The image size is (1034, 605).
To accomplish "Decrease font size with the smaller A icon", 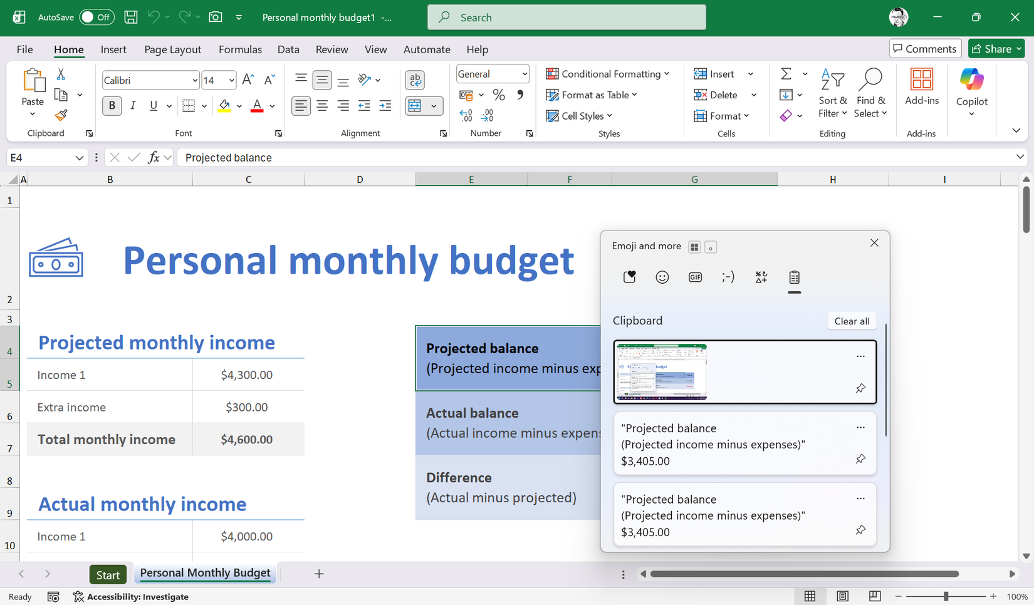I will coord(269,80).
